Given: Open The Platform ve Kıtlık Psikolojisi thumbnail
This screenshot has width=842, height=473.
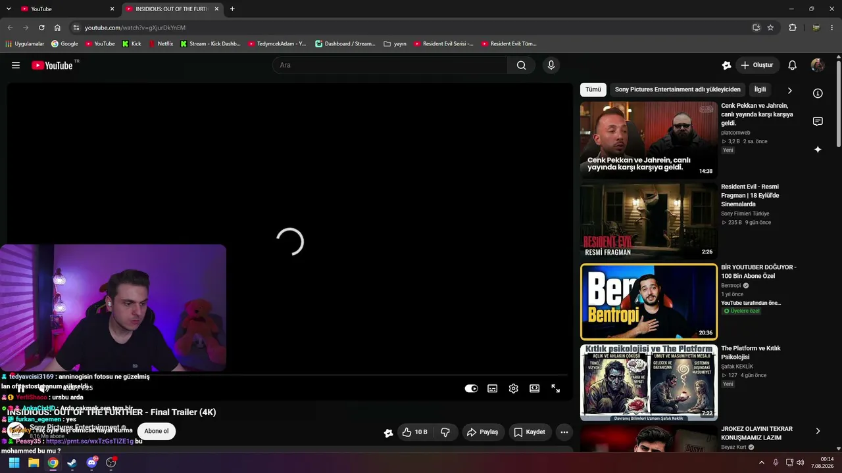Looking at the screenshot, I should 649,383.
